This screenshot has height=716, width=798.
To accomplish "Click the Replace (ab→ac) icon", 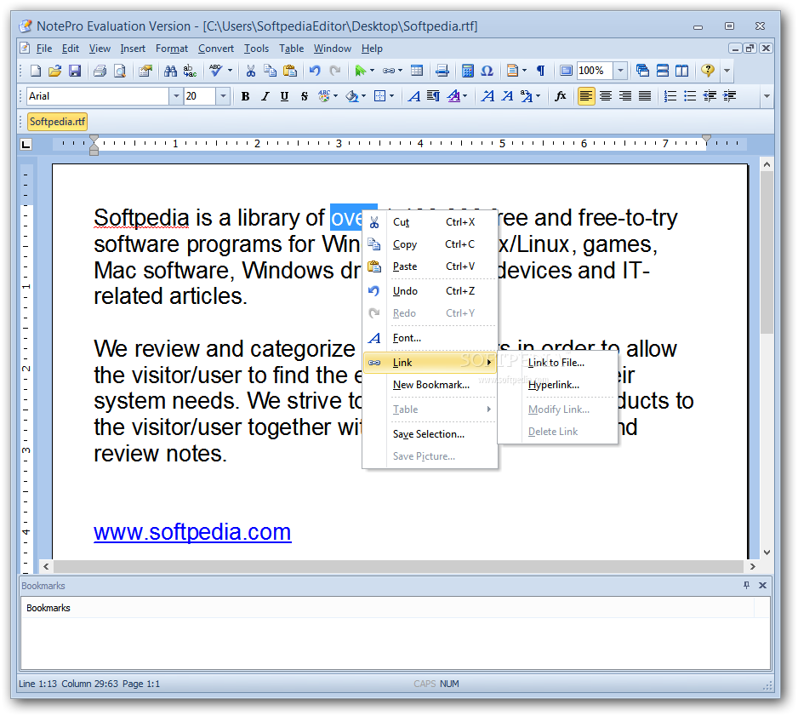I will (x=190, y=71).
